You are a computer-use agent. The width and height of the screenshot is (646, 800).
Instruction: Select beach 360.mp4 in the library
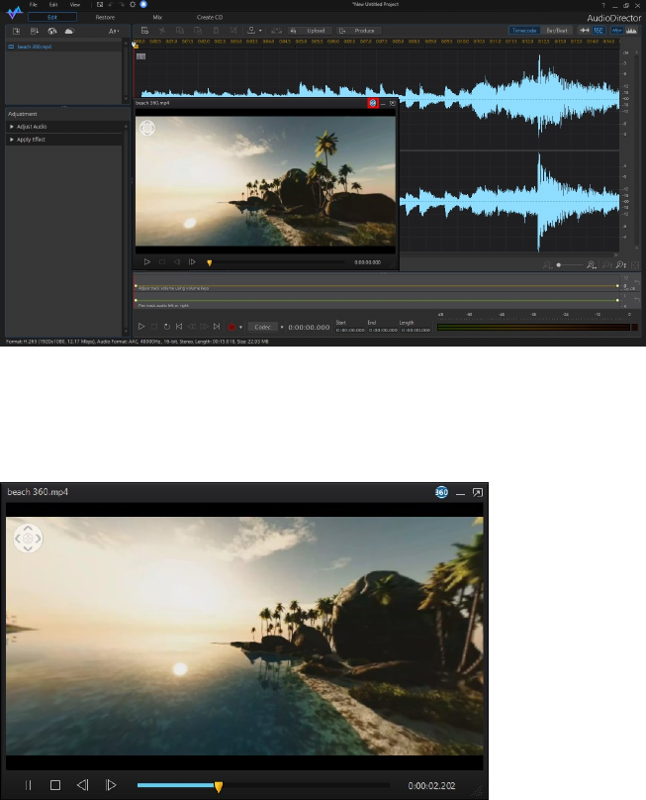[x=35, y=47]
